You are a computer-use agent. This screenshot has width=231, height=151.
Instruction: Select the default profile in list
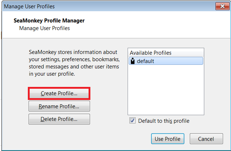click(x=166, y=61)
